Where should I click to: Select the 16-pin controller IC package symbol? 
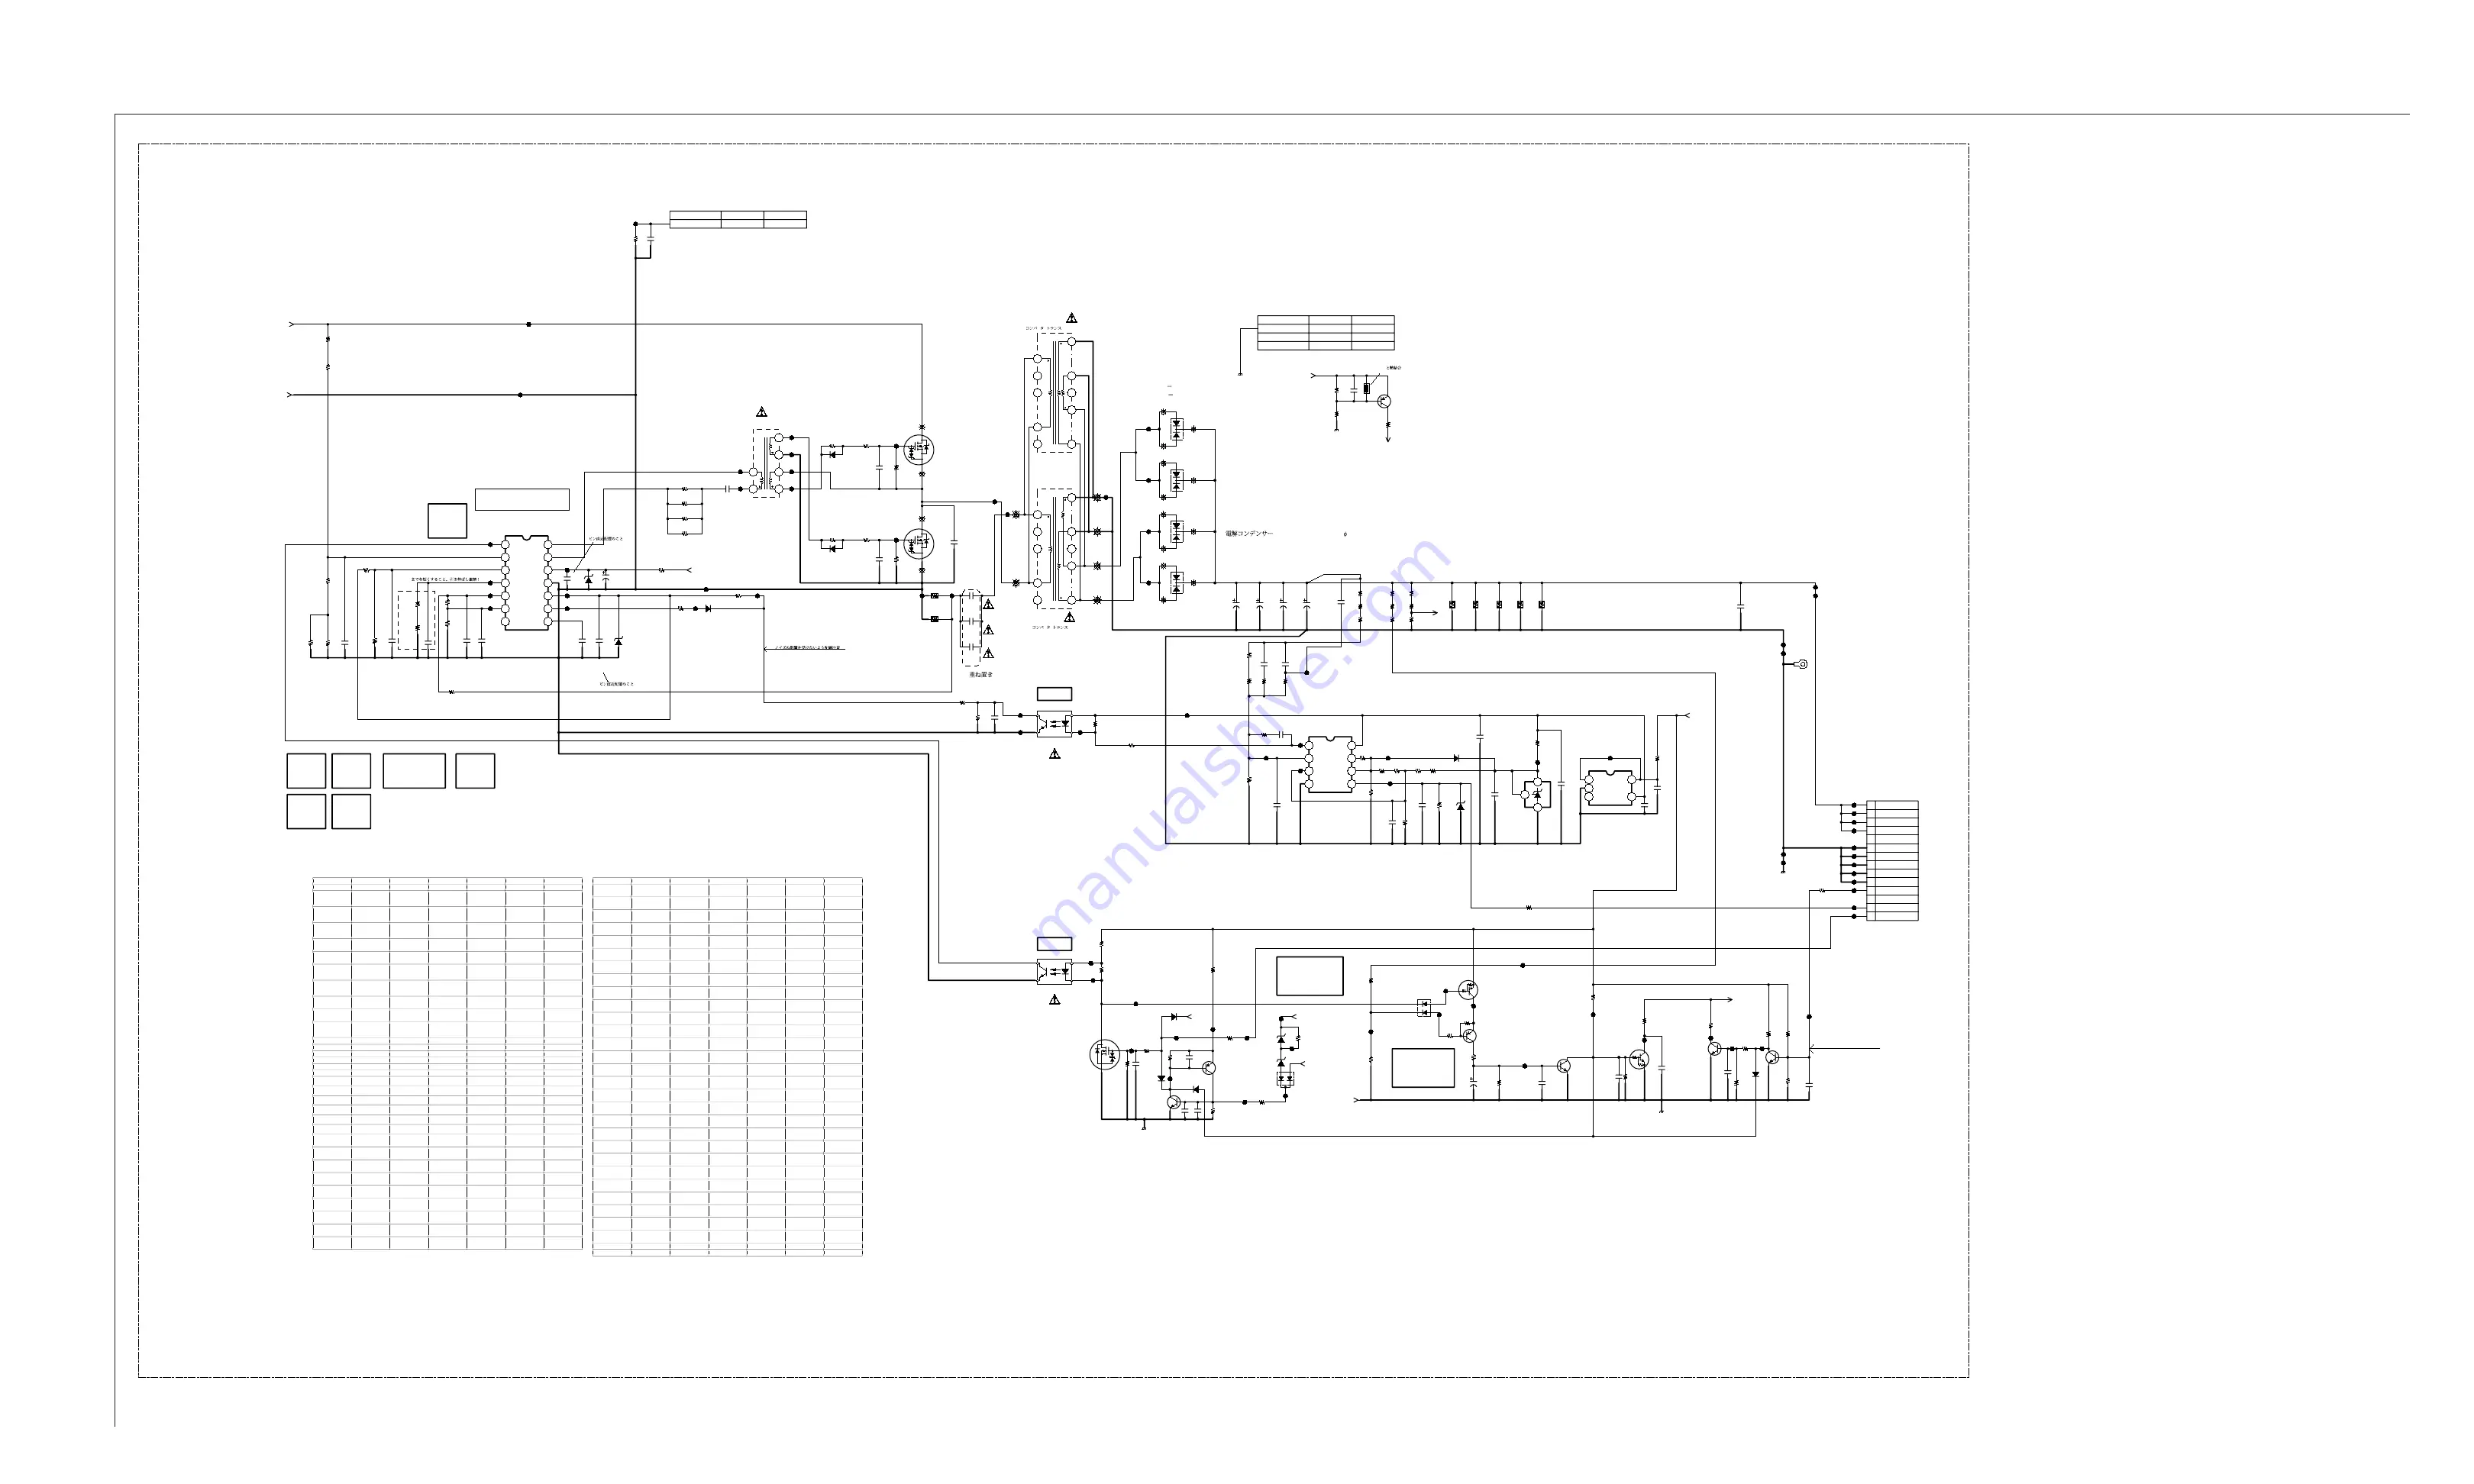(x=526, y=582)
